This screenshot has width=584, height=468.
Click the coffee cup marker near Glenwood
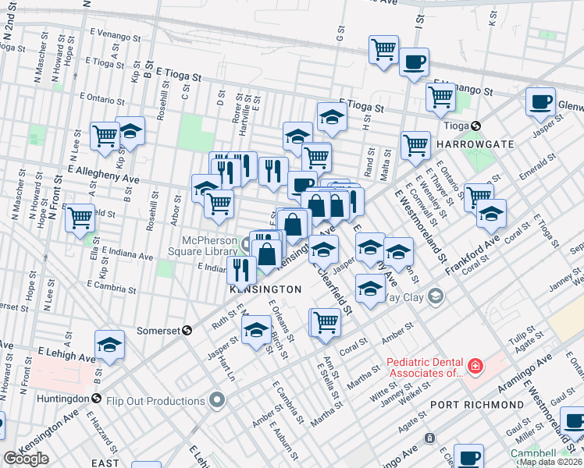coord(540,101)
